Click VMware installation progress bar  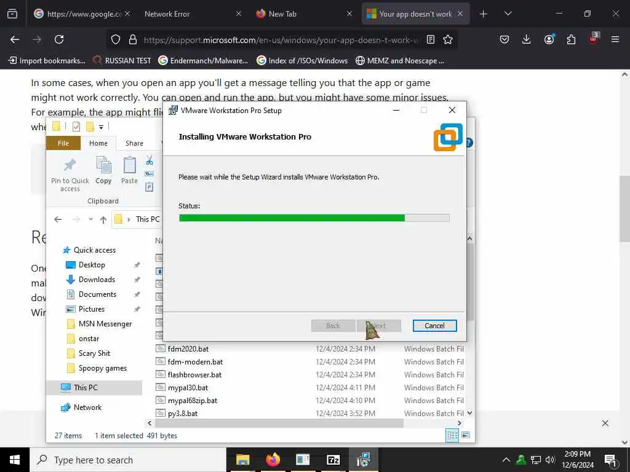[x=314, y=218]
